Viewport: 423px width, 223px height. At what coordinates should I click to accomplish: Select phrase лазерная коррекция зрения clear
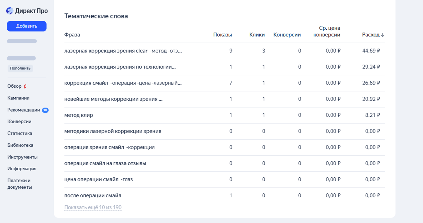click(123, 51)
